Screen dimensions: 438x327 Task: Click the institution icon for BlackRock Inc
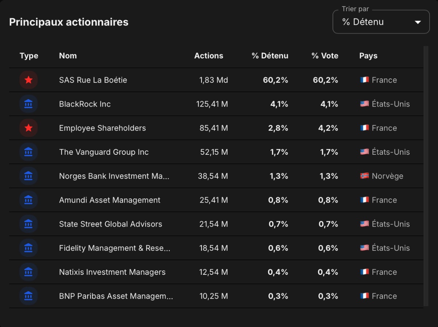click(x=29, y=104)
